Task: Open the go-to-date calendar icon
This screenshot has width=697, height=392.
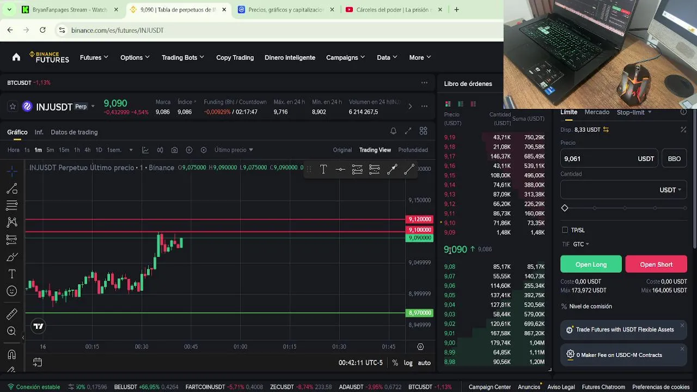Action: (38, 362)
